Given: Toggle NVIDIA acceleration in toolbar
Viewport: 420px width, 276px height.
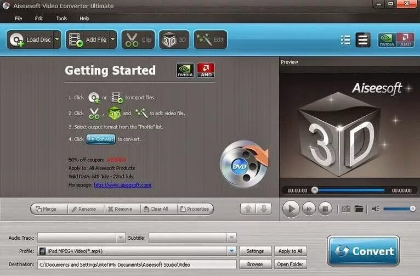Looking at the screenshot, I should [x=387, y=40].
